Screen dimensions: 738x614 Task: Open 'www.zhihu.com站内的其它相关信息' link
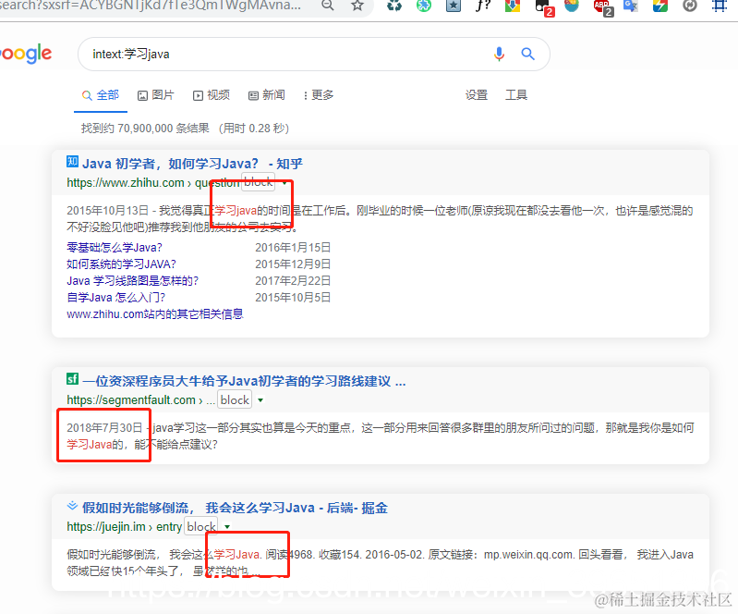(155, 314)
